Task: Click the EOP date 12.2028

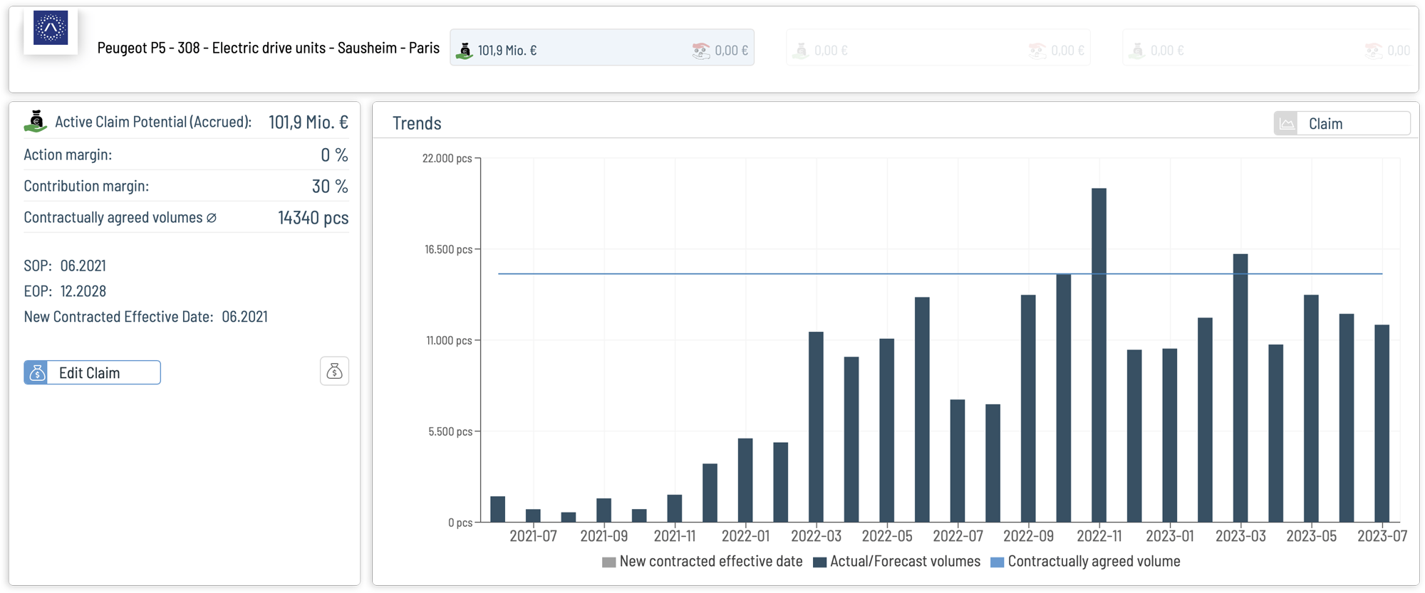Action: [83, 291]
